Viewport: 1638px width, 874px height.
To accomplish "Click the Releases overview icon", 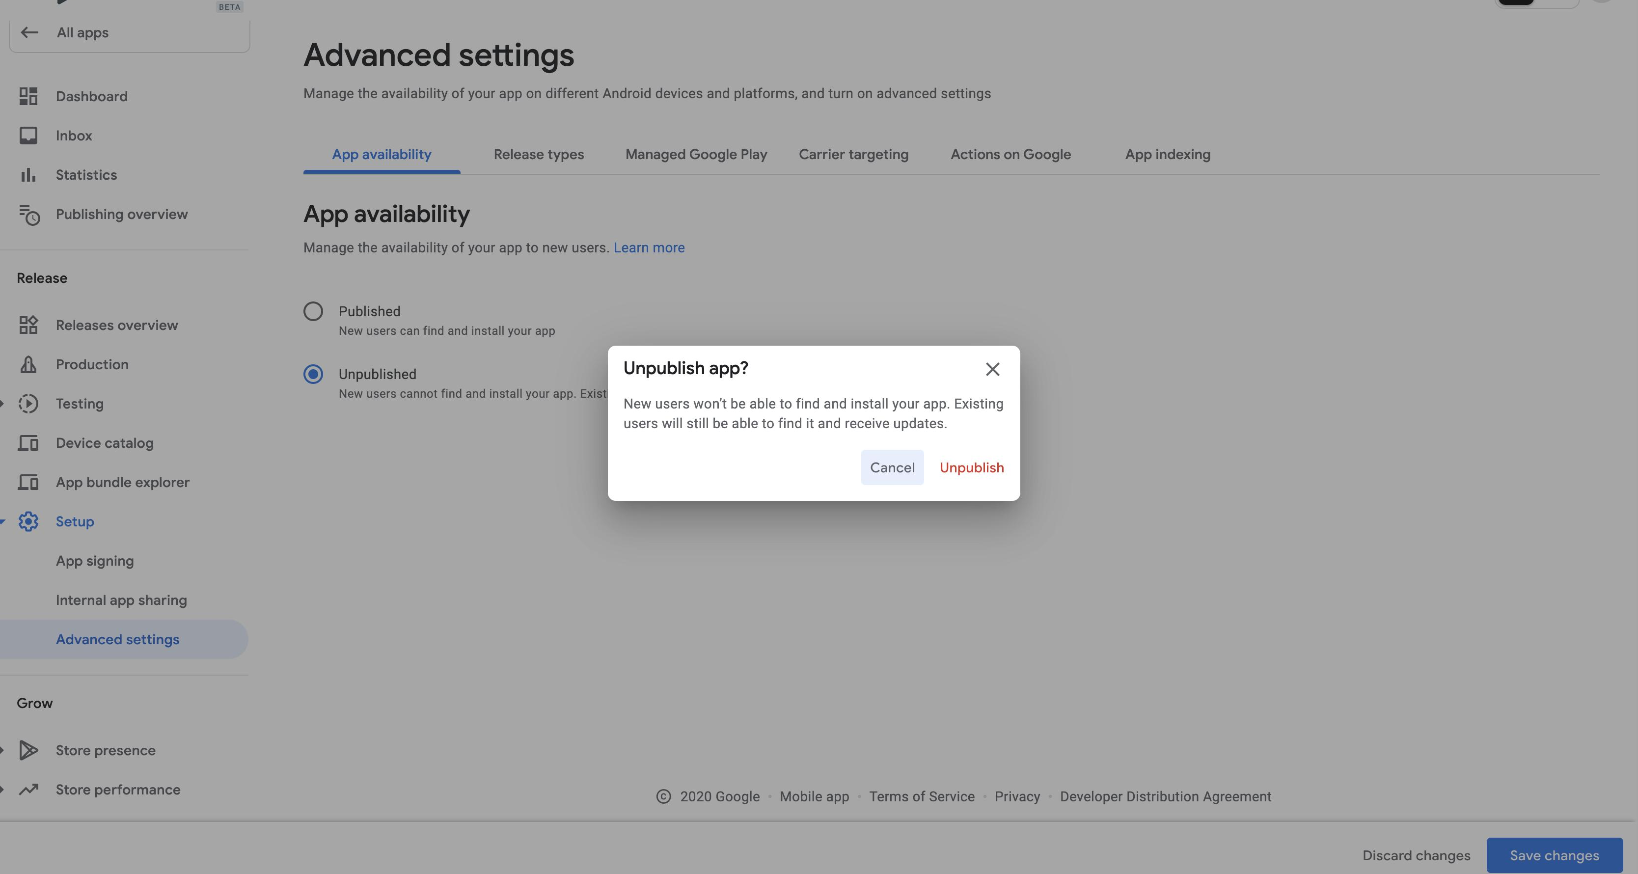I will click(28, 325).
